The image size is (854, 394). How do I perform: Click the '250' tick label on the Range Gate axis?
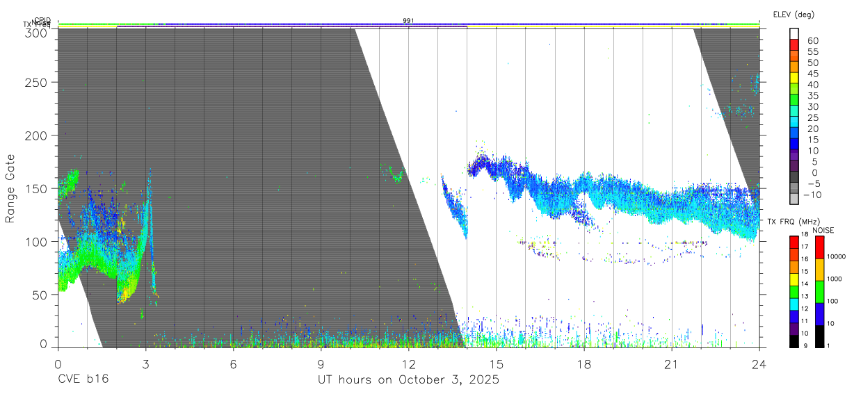(37, 83)
